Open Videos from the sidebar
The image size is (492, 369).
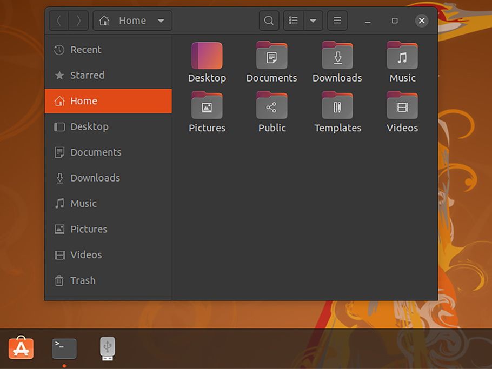click(x=86, y=254)
